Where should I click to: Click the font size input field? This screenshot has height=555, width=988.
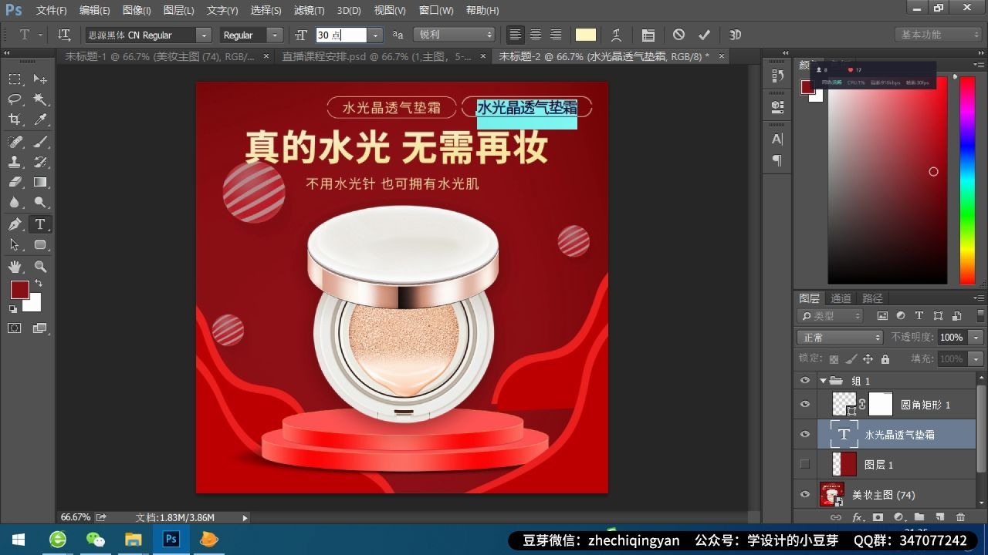340,35
